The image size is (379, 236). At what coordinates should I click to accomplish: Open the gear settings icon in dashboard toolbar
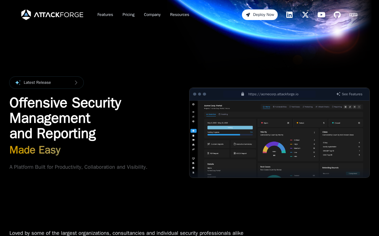(354, 107)
